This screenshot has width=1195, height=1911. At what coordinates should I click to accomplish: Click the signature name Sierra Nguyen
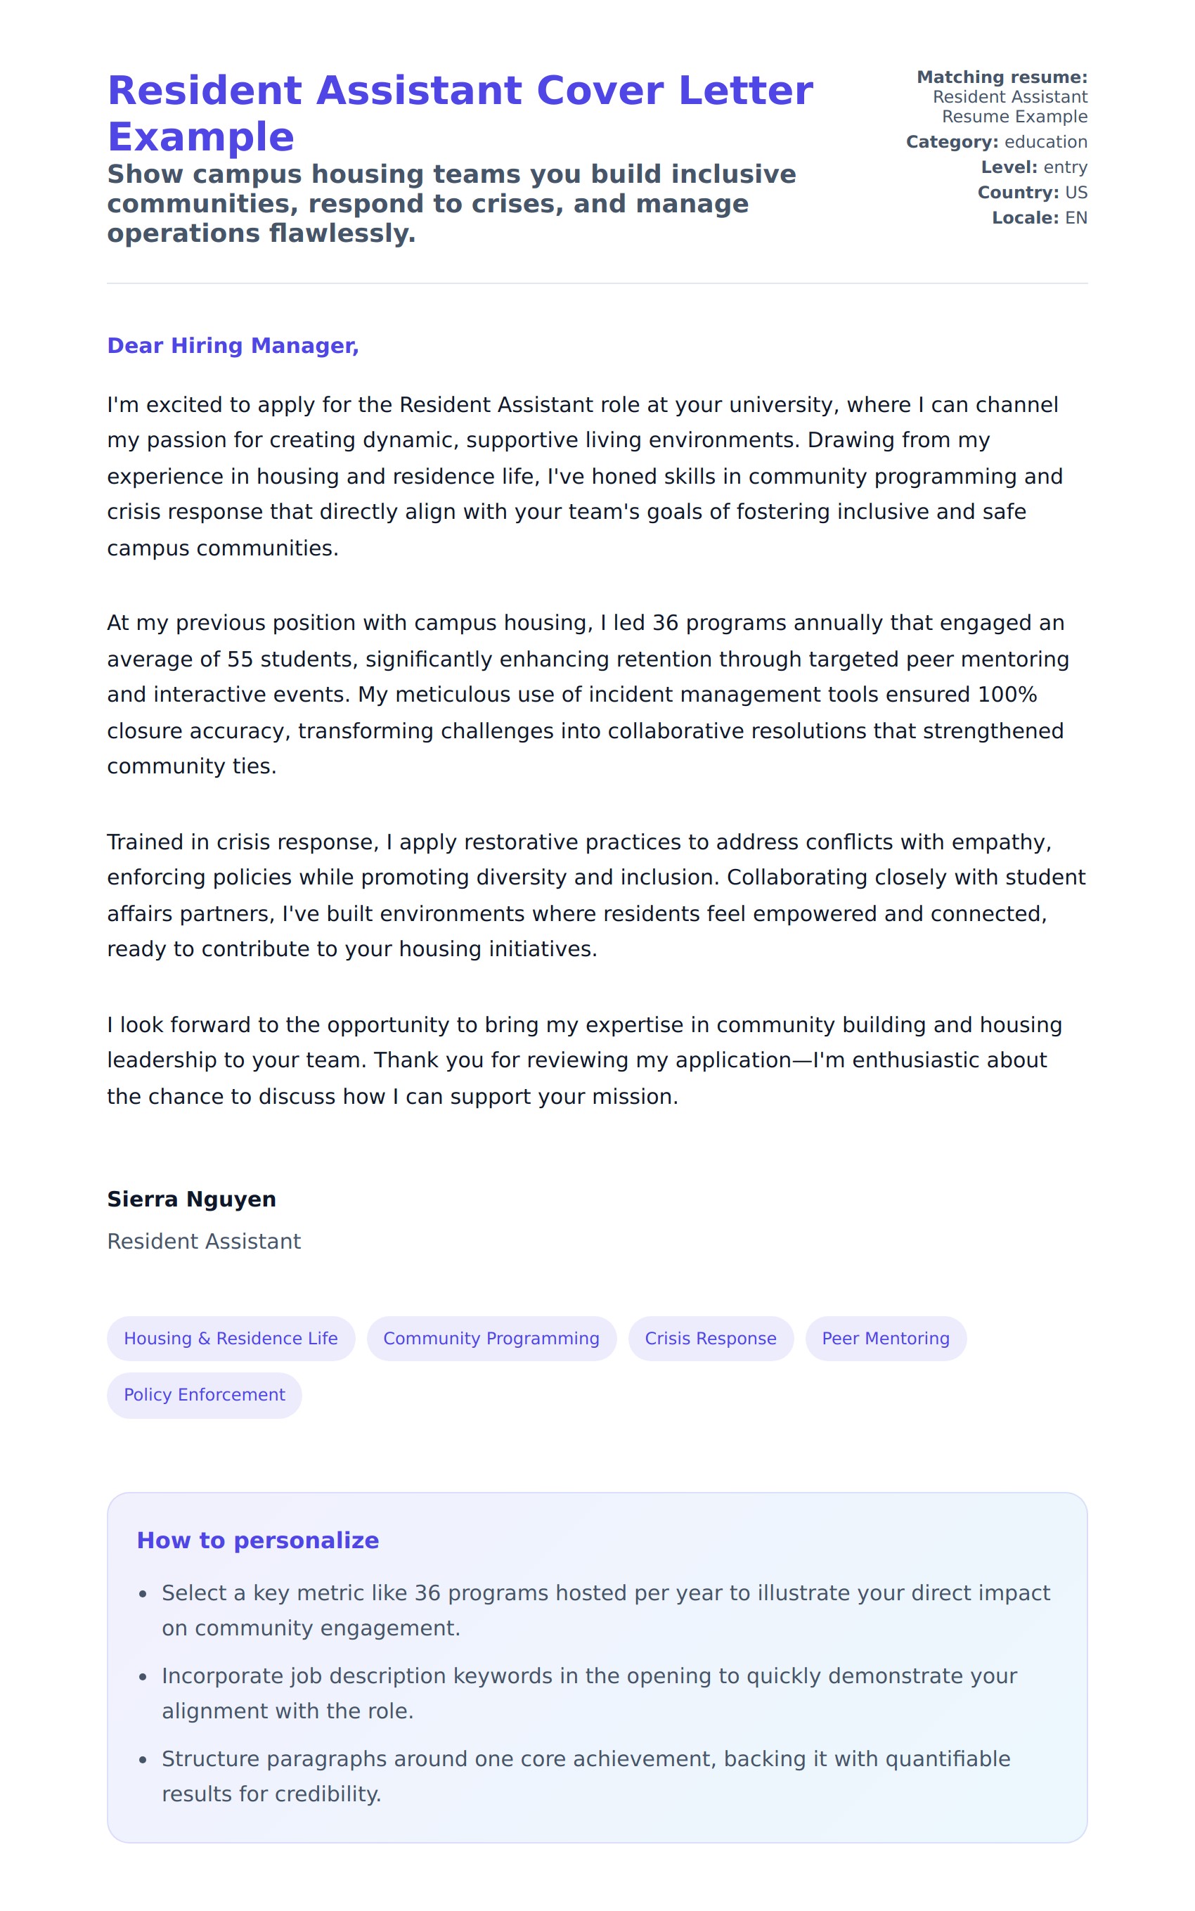coord(191,1199)
